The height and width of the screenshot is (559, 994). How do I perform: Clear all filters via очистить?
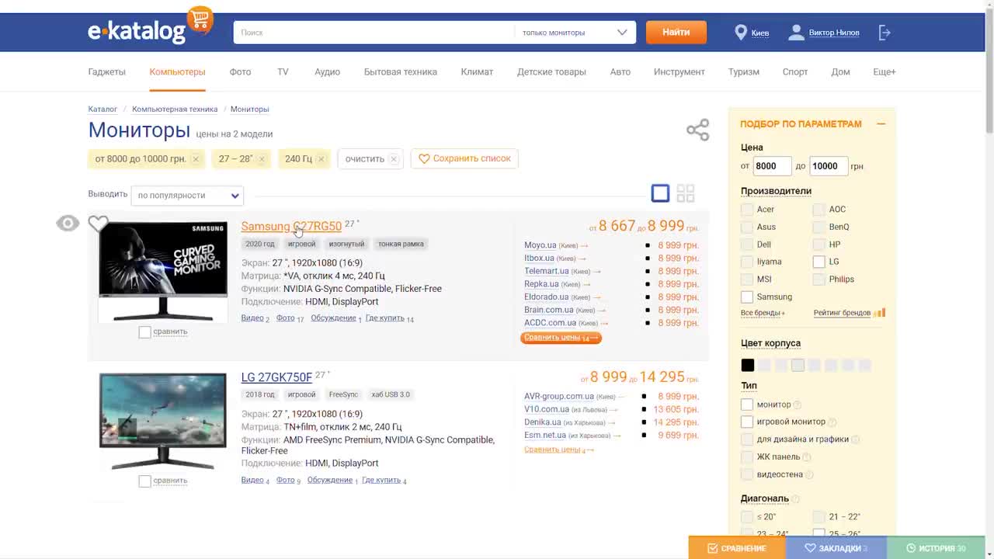click(x=370, y=159)
